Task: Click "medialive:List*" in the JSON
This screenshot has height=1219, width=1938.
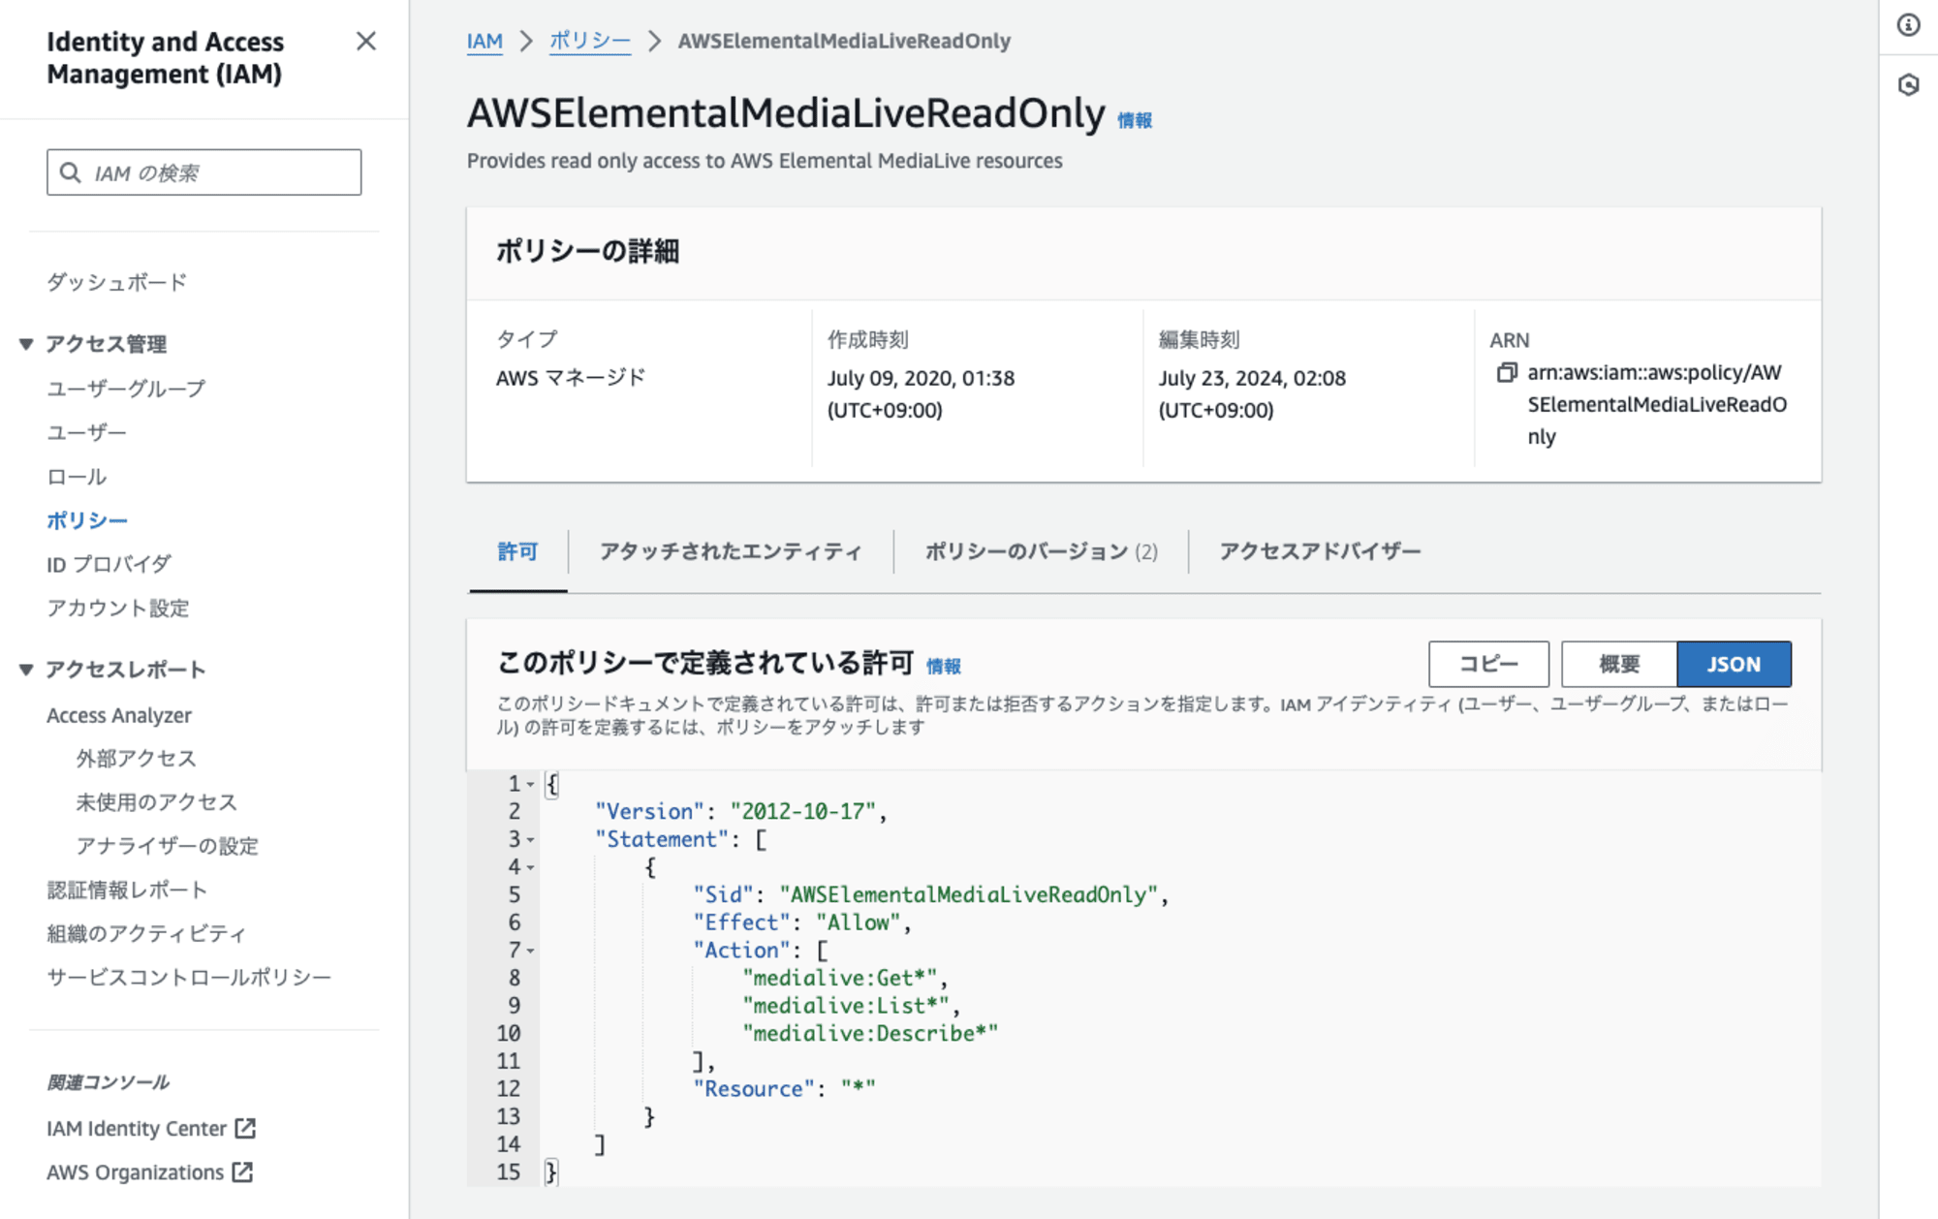Action: pos(846,1006)
